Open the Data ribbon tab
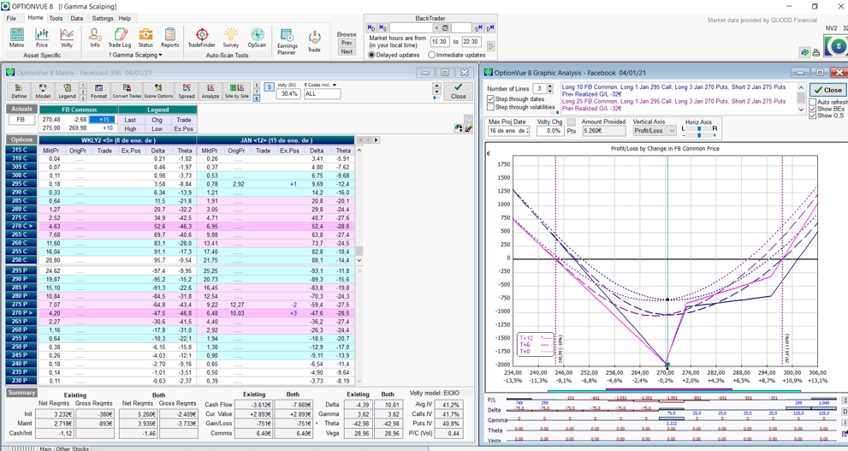The height and width of the screenshot is (451, 848). point(77,18)
